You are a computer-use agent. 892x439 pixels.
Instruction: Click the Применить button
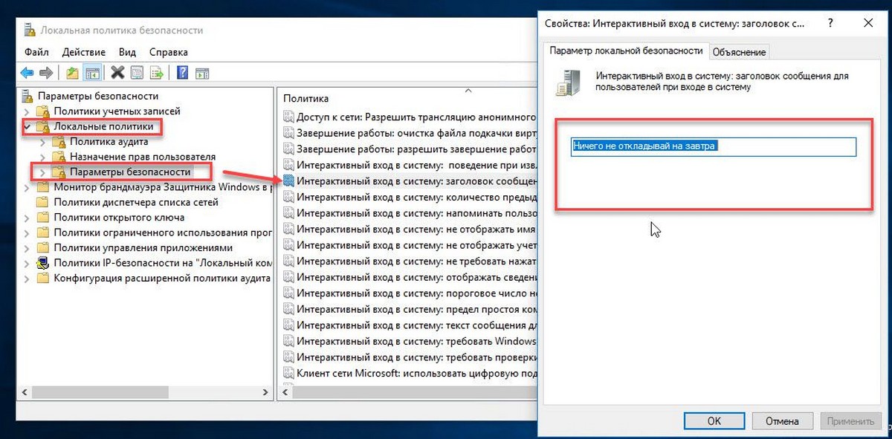[850, 421]
